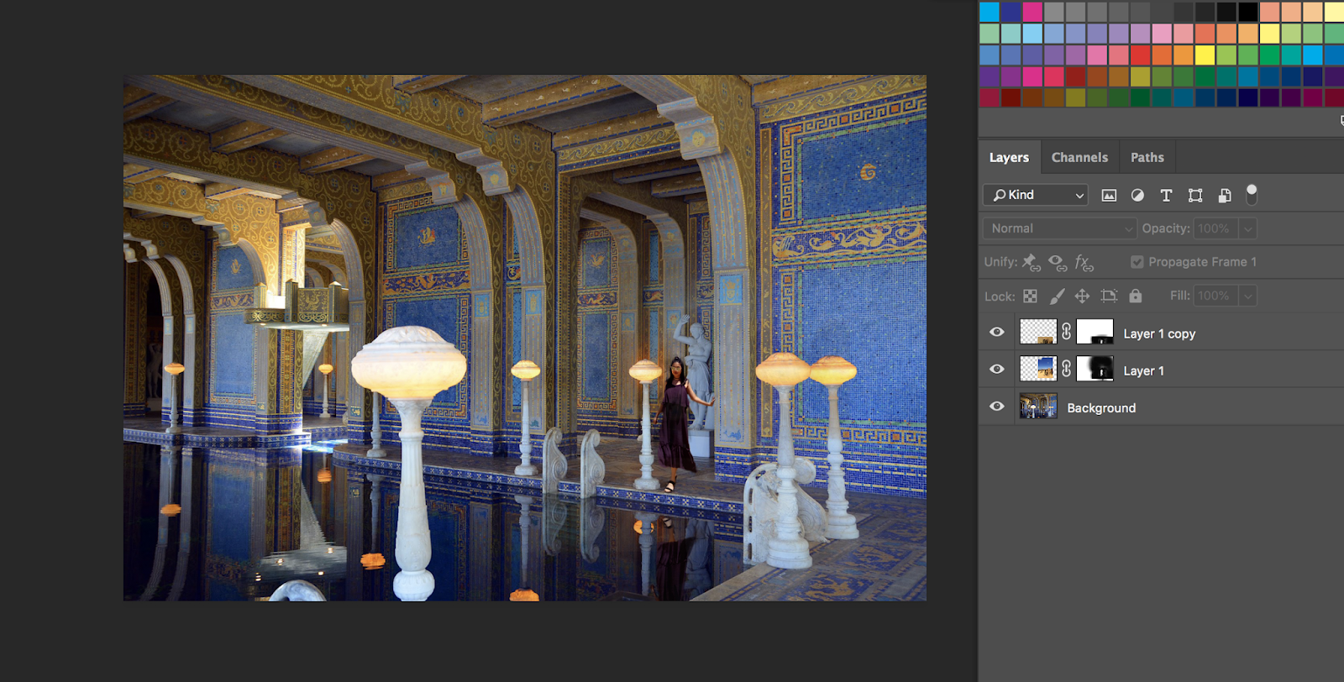
Task: Hide the Layer 1 layer
Action: [x=997, y=369]
